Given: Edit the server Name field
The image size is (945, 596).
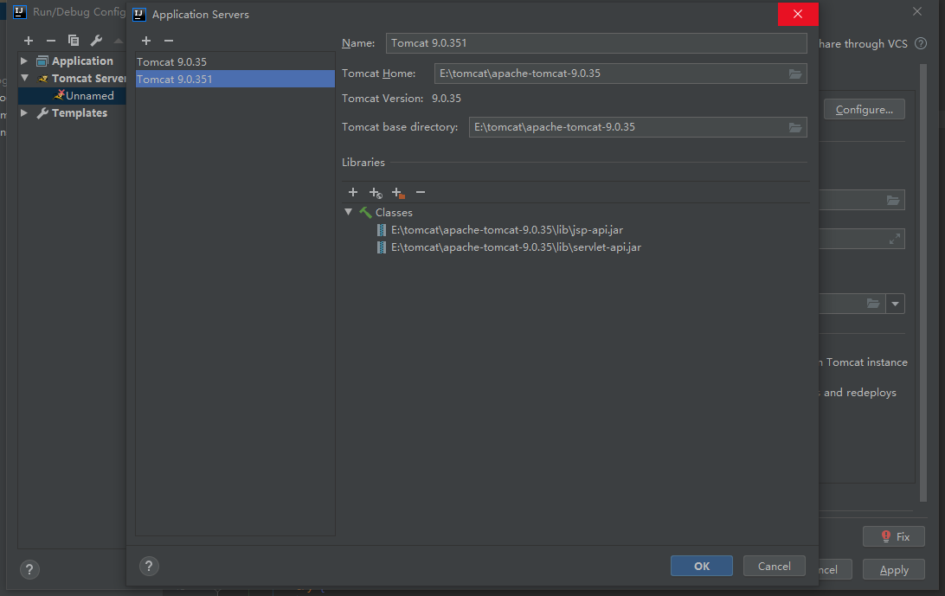Looking at the screenshot, I should (x=596, y=43).
